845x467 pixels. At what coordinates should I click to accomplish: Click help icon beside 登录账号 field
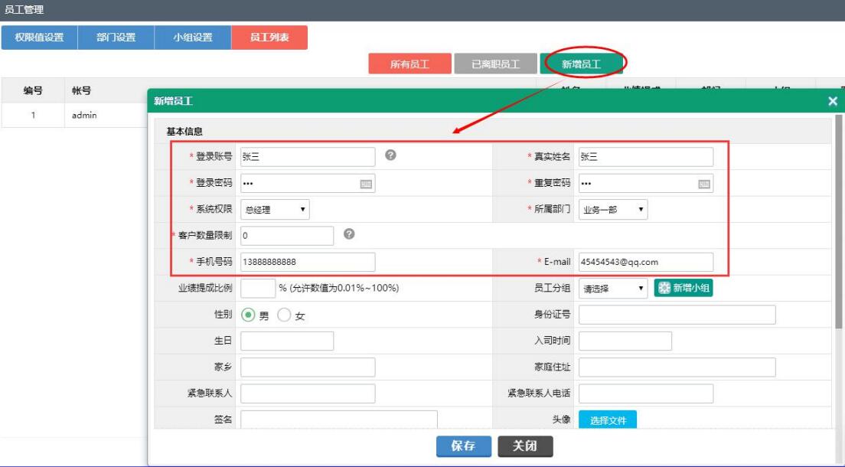point(390,155)
